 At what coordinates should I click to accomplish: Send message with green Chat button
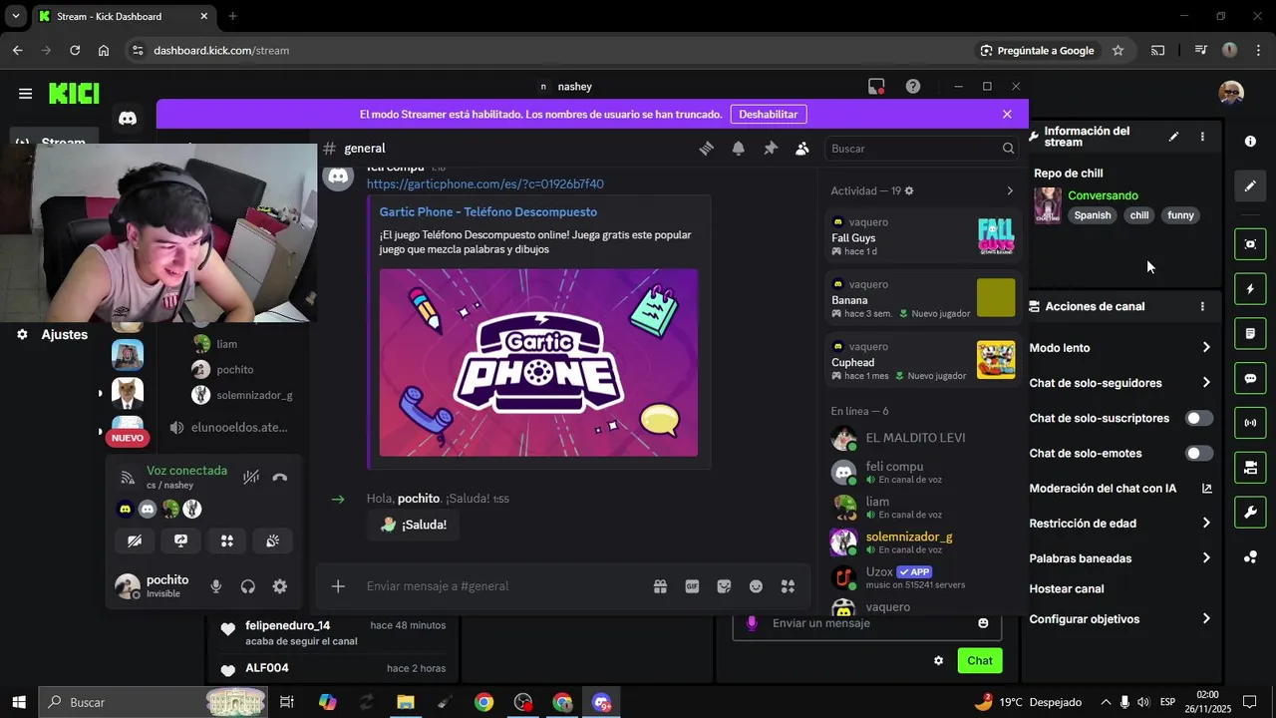pyautogui.click(x=980, y=660)
